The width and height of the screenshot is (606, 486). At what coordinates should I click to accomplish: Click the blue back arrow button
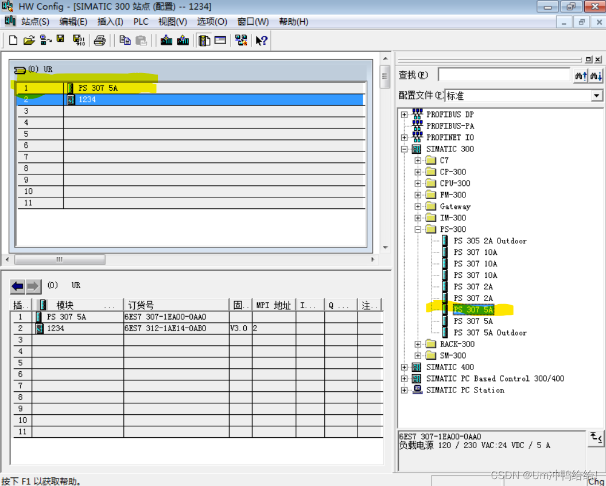[x=17, y=286]
